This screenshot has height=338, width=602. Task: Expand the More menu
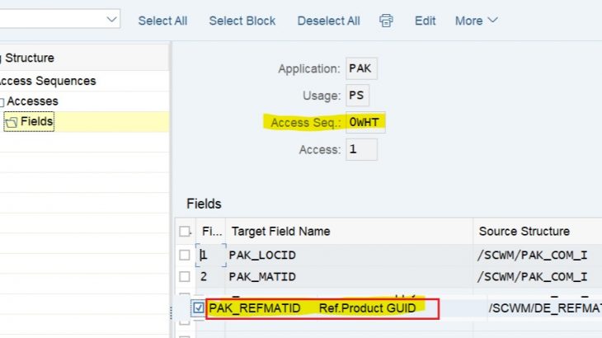(x=476, y=21)
